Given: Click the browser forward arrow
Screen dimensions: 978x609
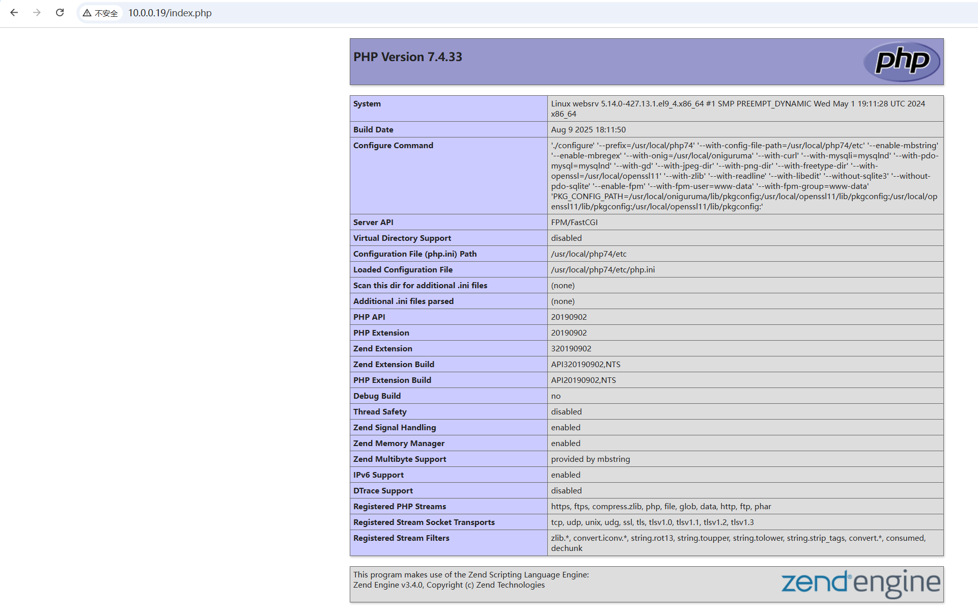Looking at the screenshot, I should coord(37,13).
